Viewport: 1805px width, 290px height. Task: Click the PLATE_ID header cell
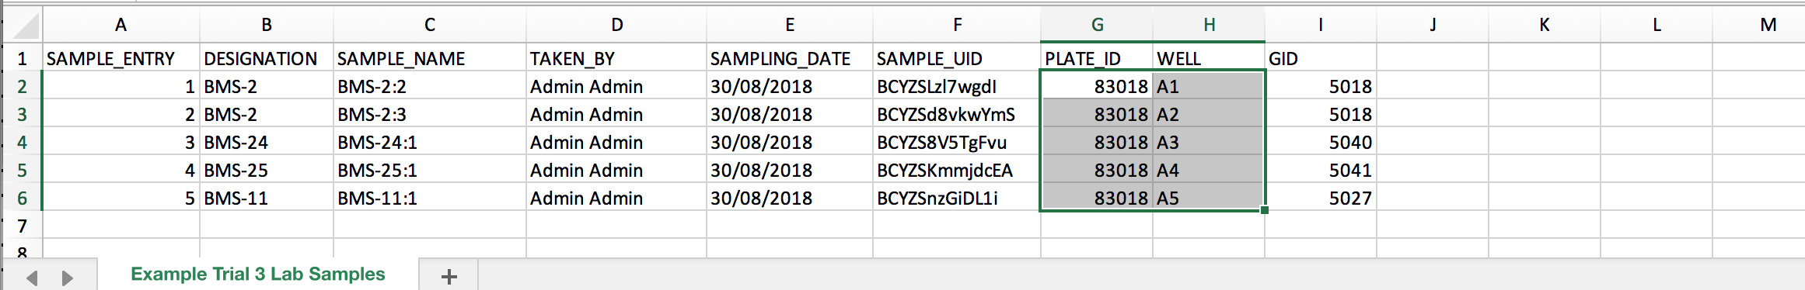[1097, 59]
